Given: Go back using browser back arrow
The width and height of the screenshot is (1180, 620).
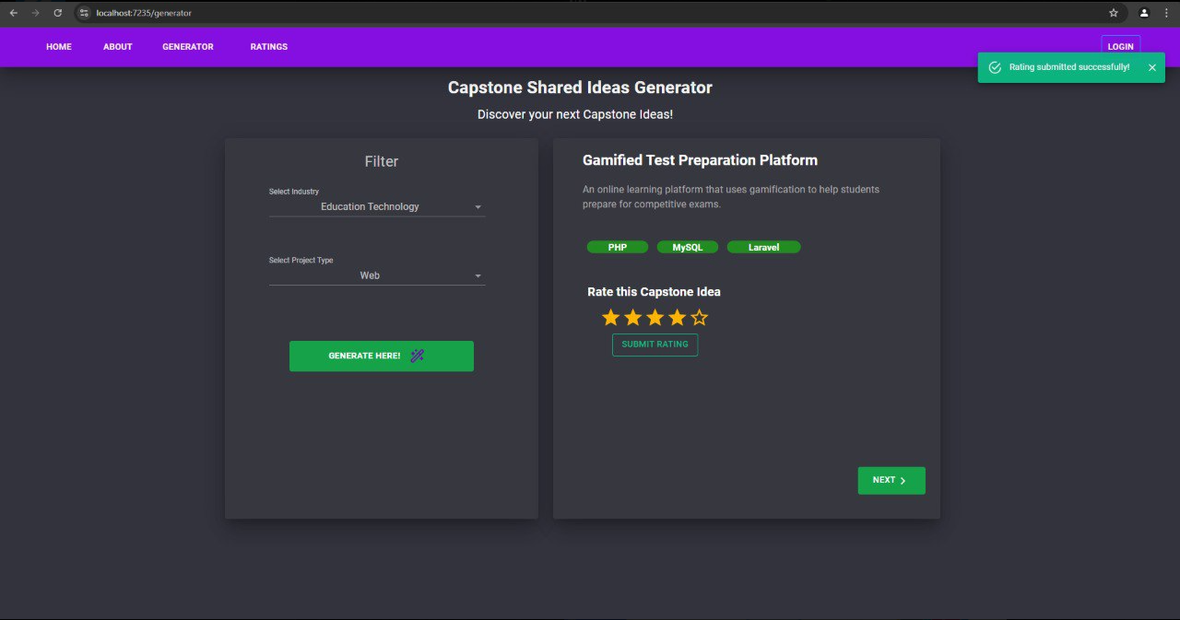Looking at the screenshot, I should (x=13, y=13).
